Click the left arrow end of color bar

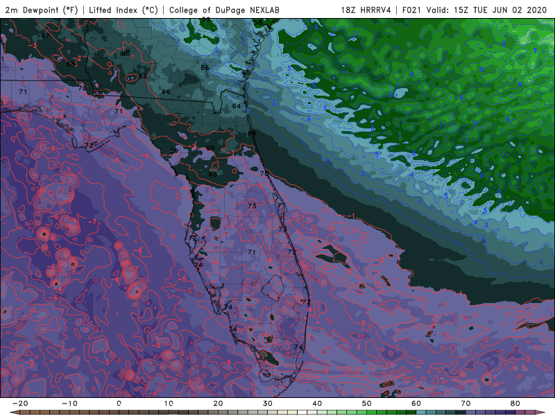(13, 413)
